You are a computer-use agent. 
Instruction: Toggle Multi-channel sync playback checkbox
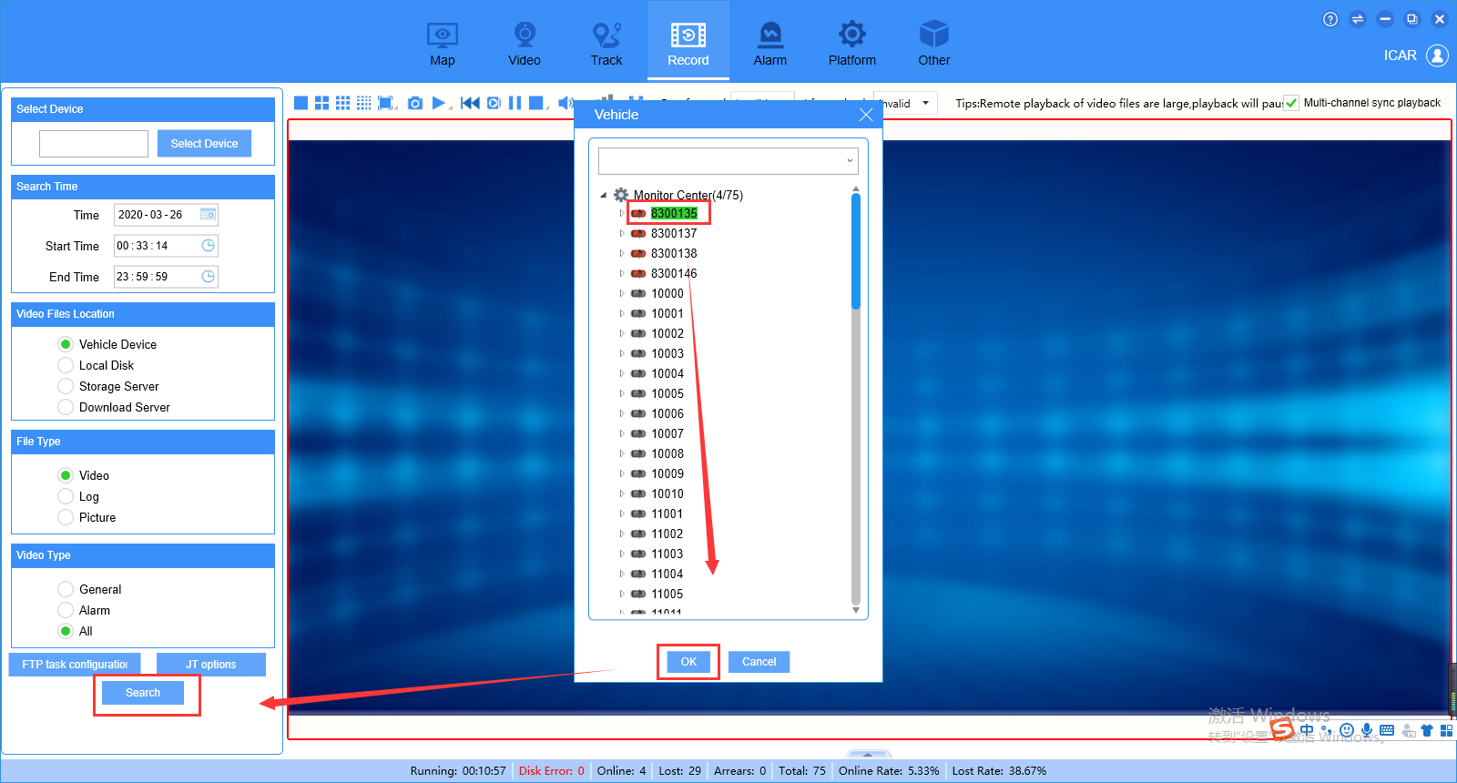point(1291,103)
